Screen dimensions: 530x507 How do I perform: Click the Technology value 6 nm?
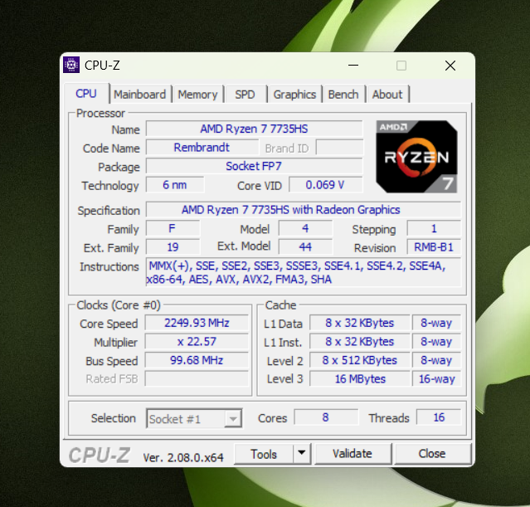point(175,185)
